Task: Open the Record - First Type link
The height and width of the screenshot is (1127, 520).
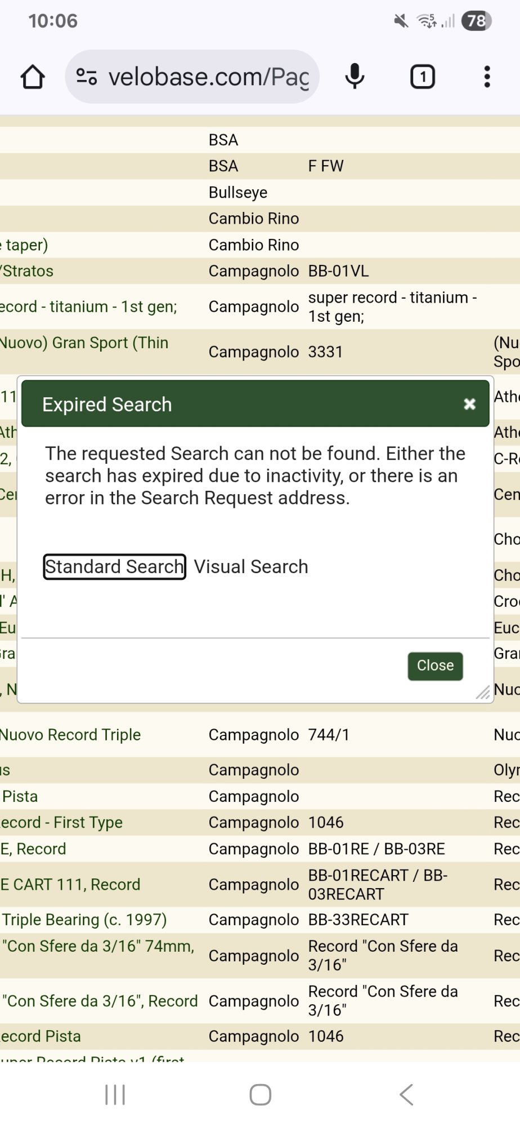Action: [x=62, y=822]
